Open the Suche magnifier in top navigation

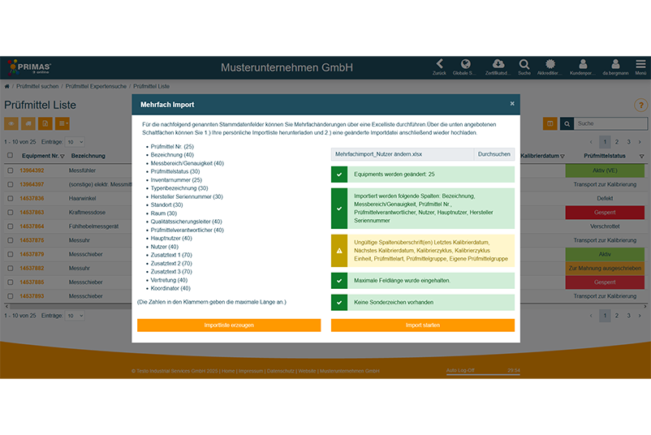[x=524, y=65]
